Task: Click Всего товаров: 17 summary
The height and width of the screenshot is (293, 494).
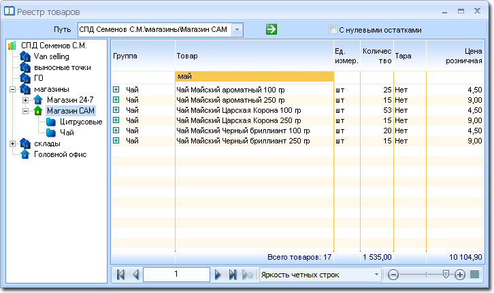Action: click(x=299, y=257)
